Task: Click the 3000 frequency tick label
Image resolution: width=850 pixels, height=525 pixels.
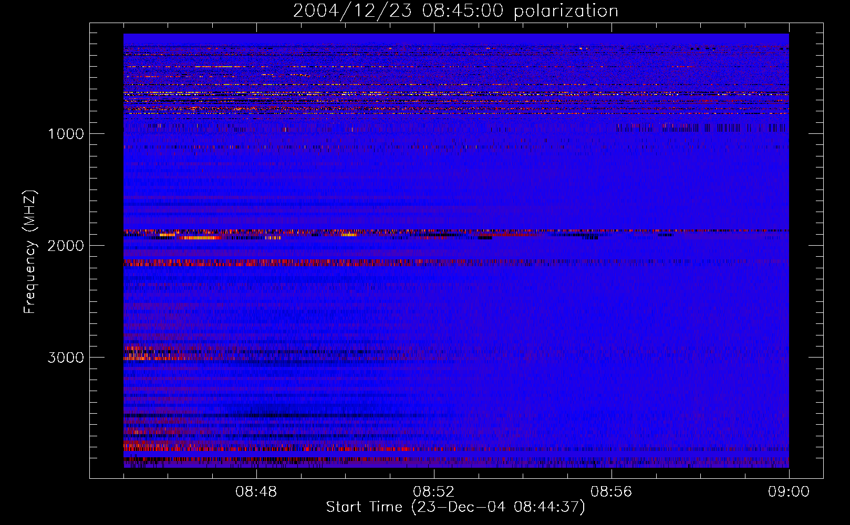Action: tap(66, 358)
